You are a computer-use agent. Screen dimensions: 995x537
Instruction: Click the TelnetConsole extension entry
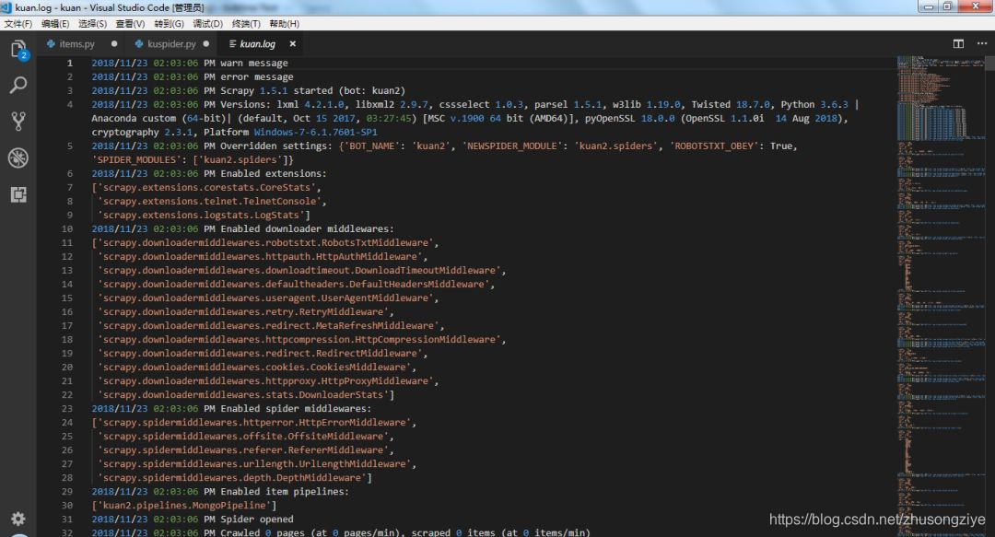coord(212,201)
